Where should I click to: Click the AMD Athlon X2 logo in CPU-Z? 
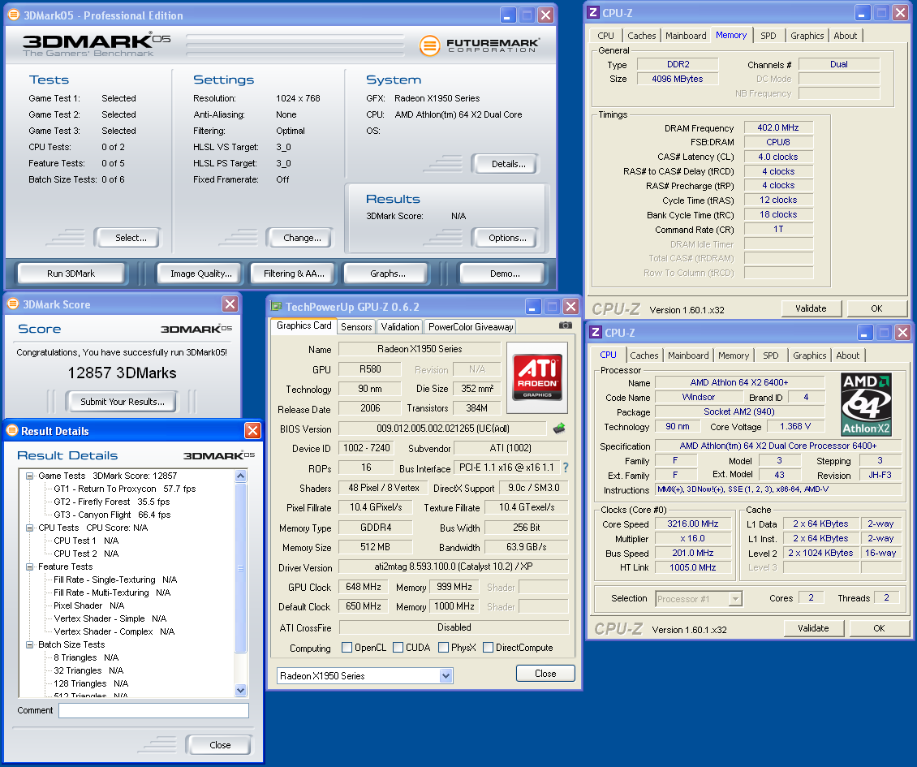(x=866, y=404)
